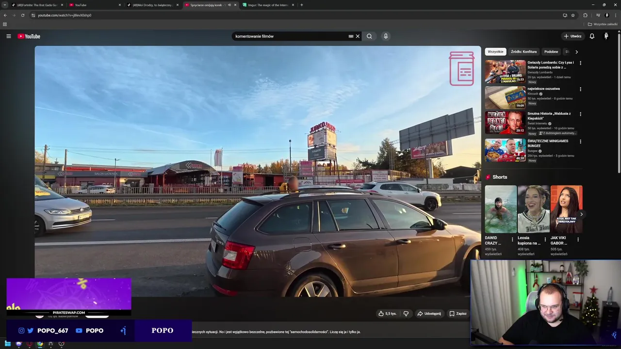
Task: View site information icon in address bar
Action: point(33,15)
